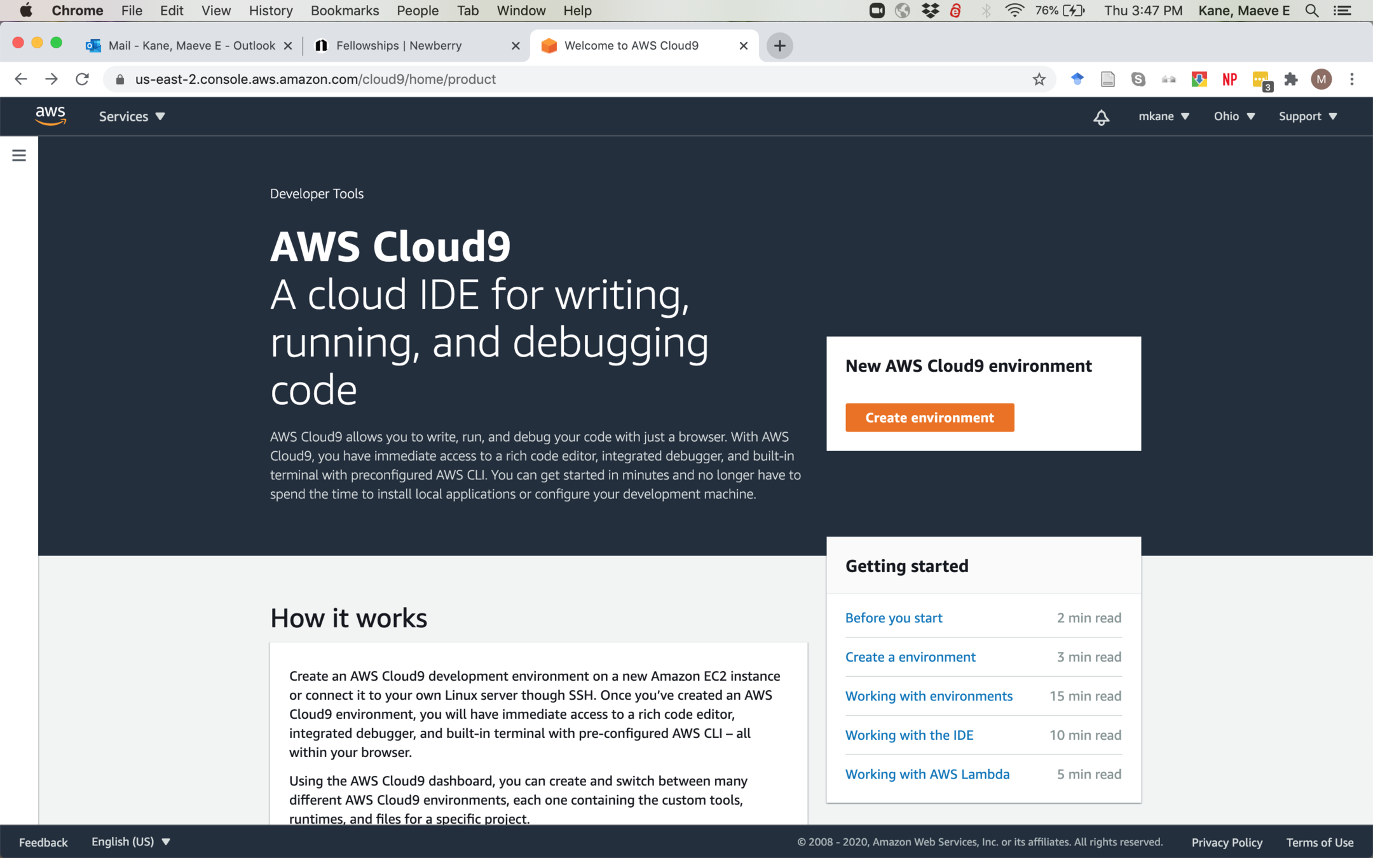
Task: Click the AWS logo home icon
Action: click(x=50, y=116)
